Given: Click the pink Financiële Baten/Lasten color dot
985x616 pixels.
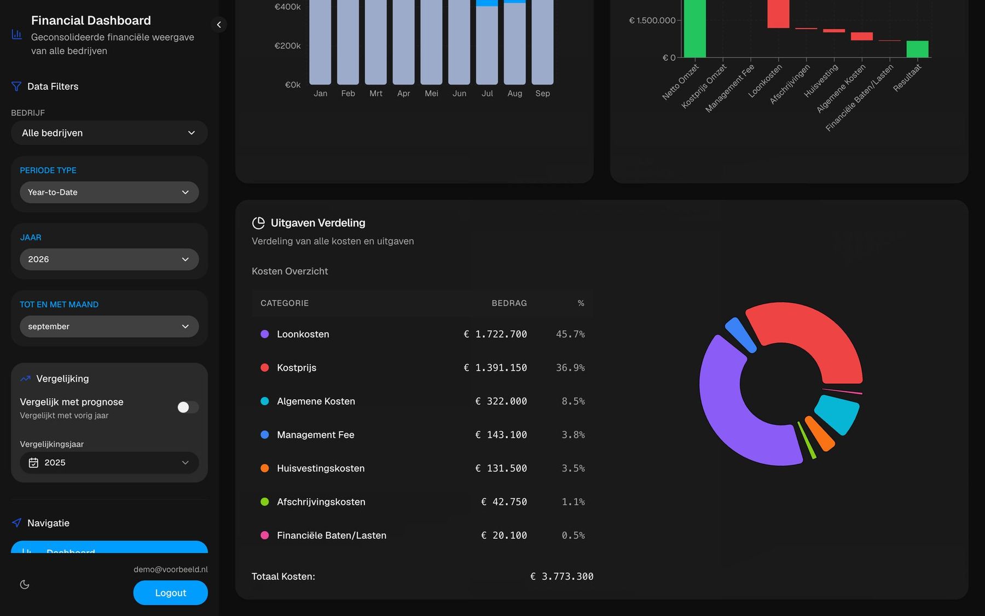Looking at the screenshot, I should pos(265,536).
